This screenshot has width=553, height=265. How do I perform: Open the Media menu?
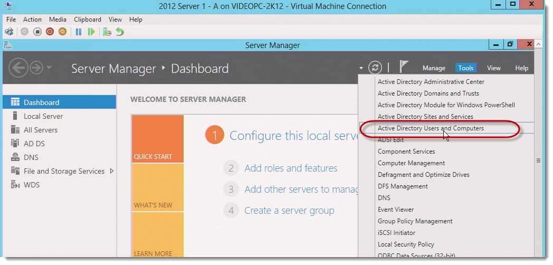[x=58, y=20]
